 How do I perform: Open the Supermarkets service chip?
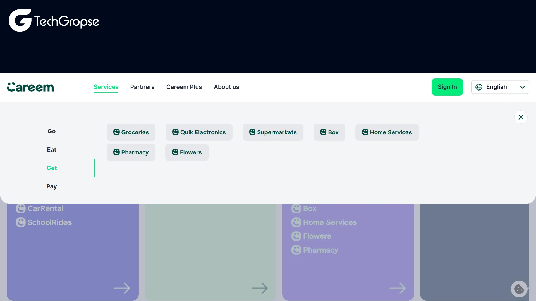273,132
